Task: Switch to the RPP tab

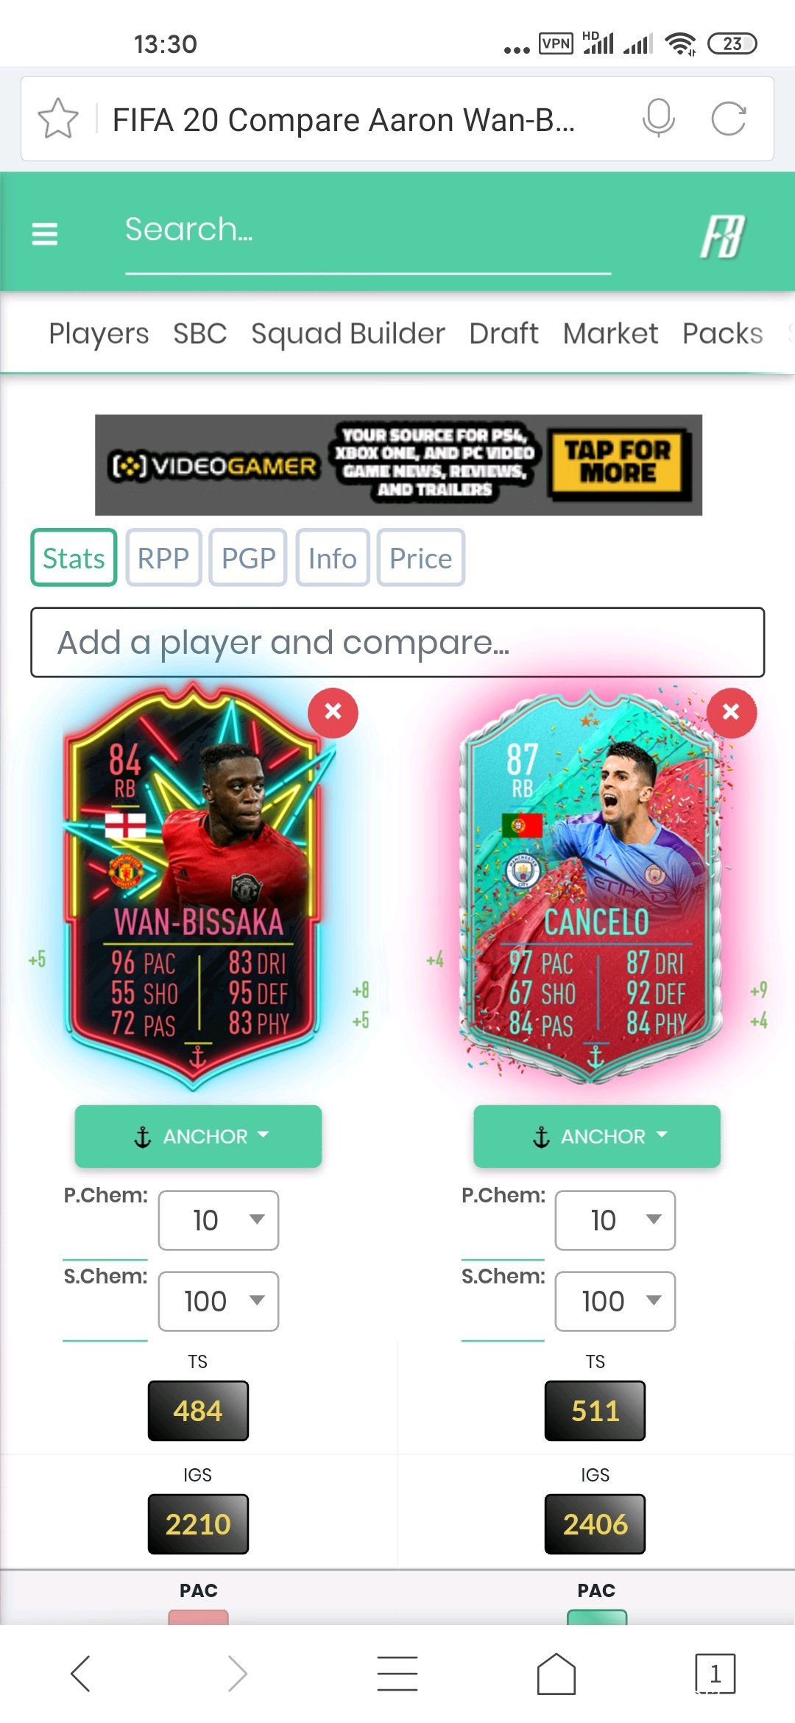Action: pos(163,558)
